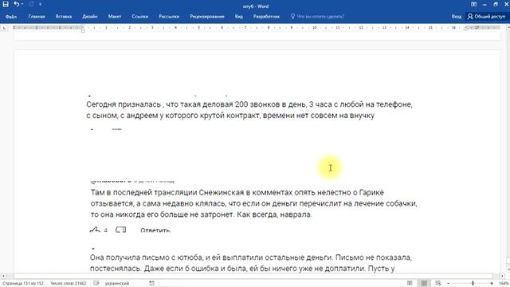Click the greyed-out Redo icon
This screenshot has width=510, height=287.
[31, 4]
